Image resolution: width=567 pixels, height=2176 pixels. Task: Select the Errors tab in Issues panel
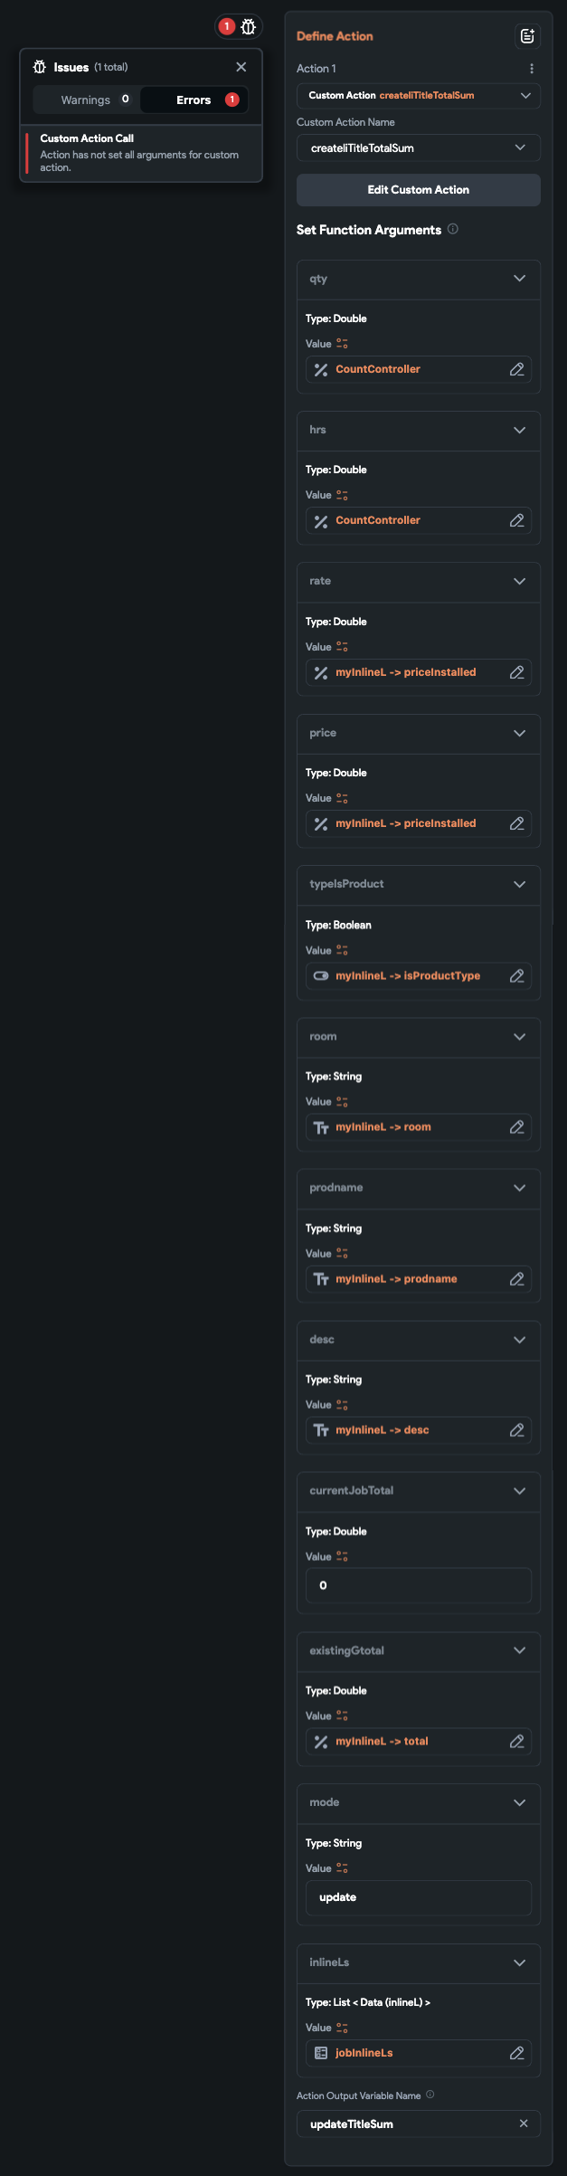[194, 100]
